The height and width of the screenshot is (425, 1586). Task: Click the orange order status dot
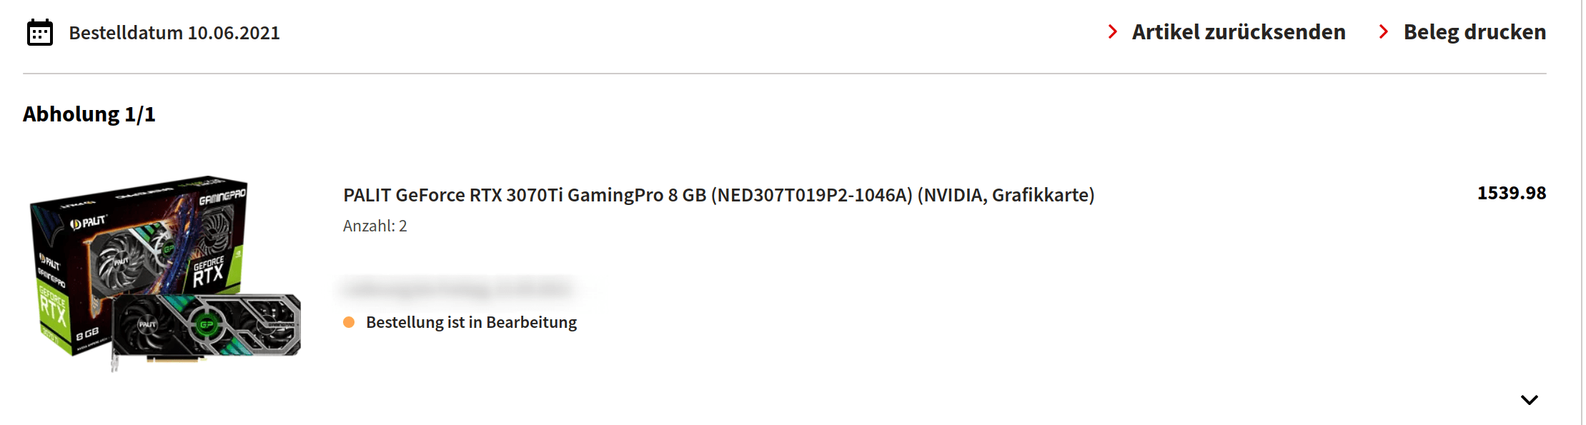tap(349, 322)
